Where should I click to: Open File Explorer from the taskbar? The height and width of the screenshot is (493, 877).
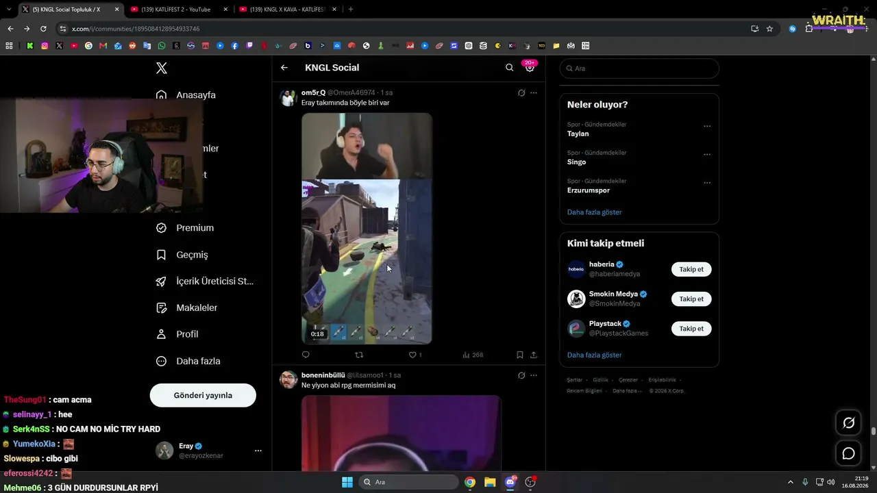[x=490, y=482]
